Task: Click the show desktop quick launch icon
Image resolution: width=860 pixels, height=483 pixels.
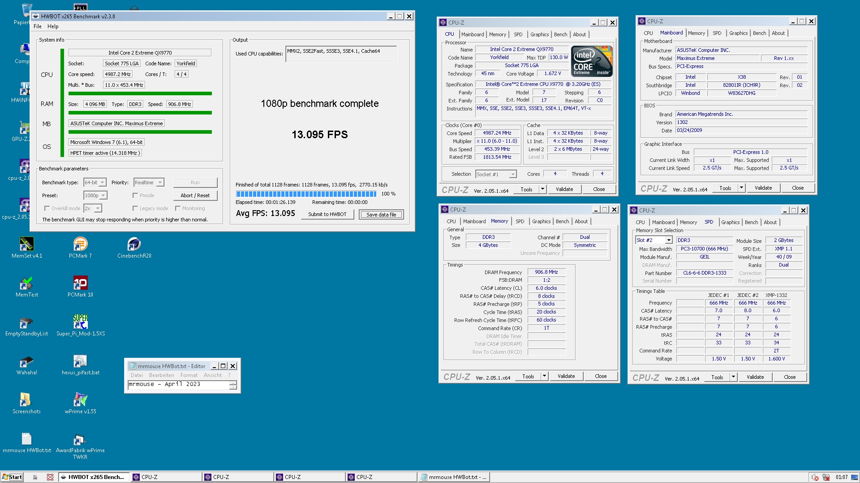Action: click(x=35, y=477)
